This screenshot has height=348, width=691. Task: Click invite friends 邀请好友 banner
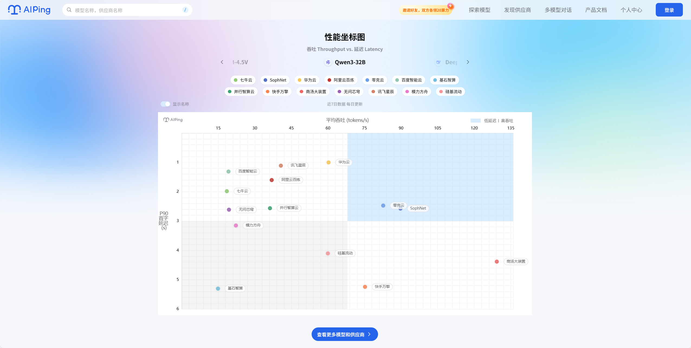point(425,10)
